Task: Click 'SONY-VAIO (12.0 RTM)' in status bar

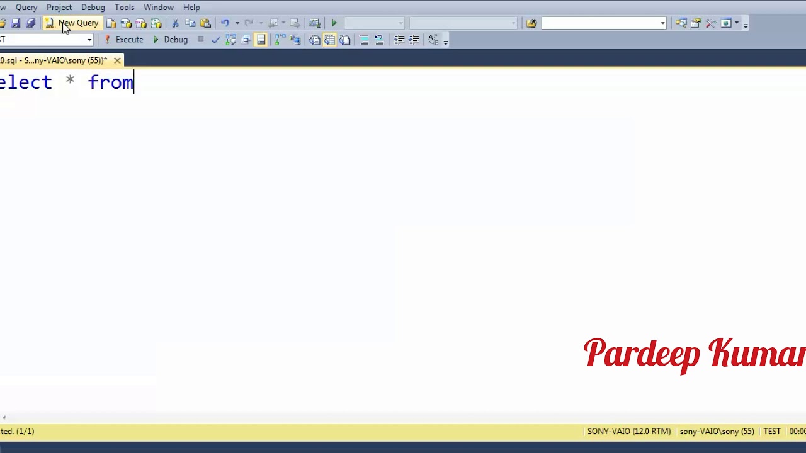Action: coord(629,432)
